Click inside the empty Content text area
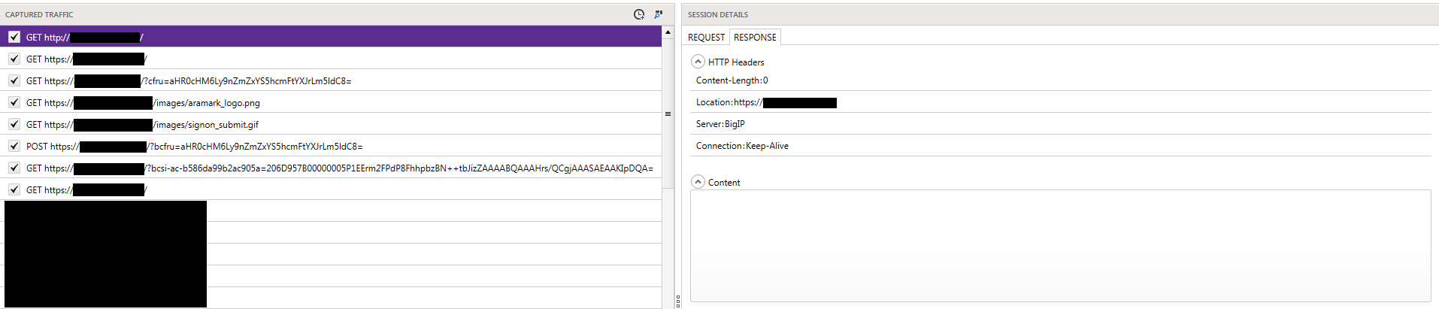This screenshot has width=1439, height=309. tap(1060, 246)
